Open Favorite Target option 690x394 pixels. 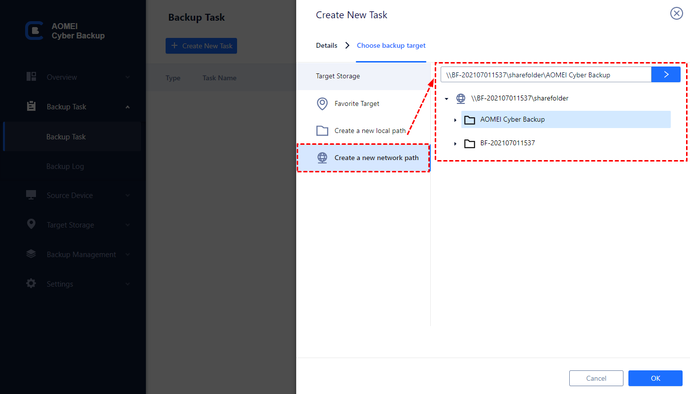[x=363, y=104]
